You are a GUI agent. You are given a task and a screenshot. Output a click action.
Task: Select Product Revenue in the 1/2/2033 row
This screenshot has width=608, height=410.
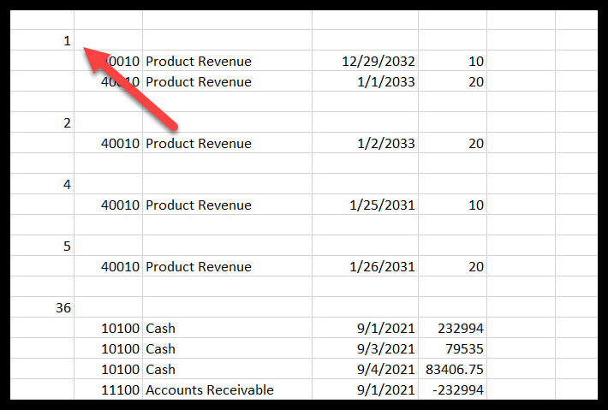tap(199, 144)
